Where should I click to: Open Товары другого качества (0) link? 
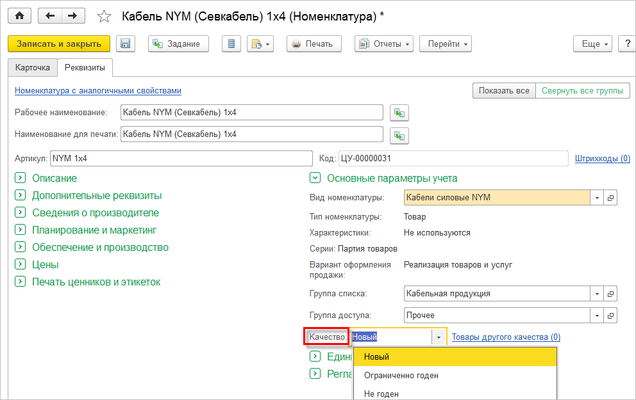tap(506, 337)
